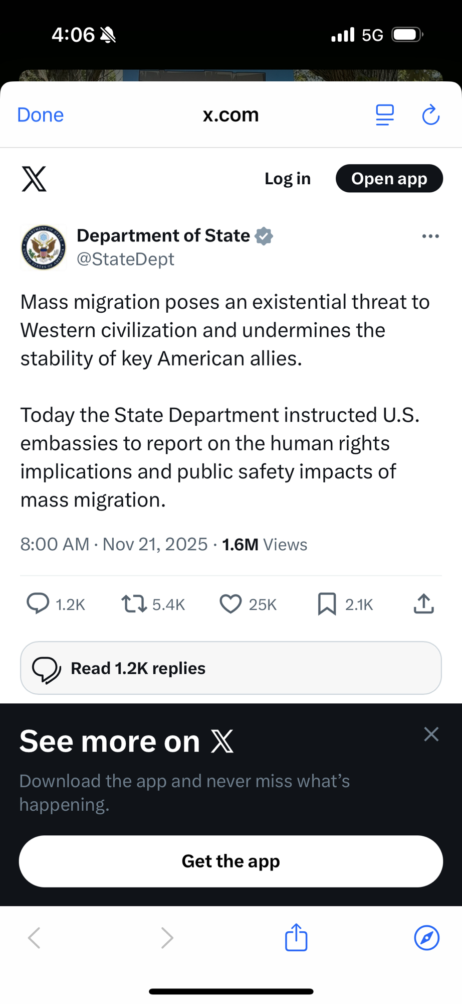Tap the X logo home icon
Screen dimensions: 462x1004
pos(34,179)
